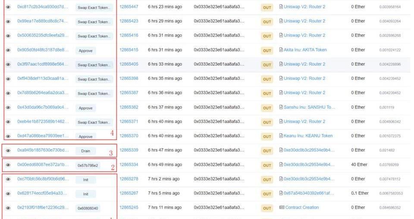
Task: Click the eye icon for the Akita Inu Approve row
Action: (8, 50)
